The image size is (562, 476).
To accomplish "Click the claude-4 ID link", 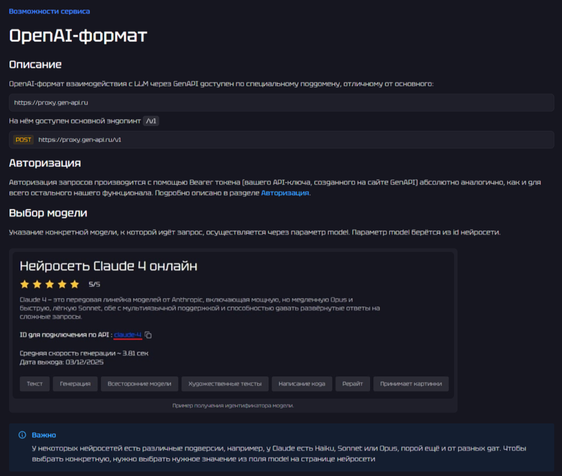I will tap(128, 335).
